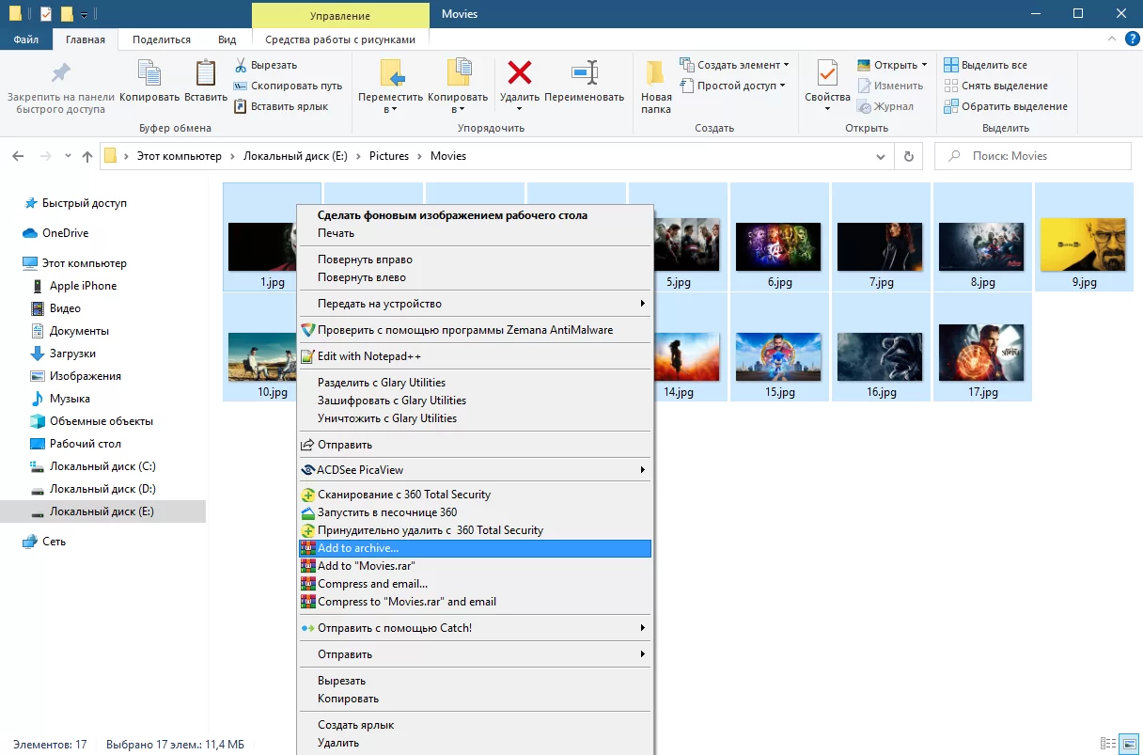The width and height of the screenshot is (1143, 755).
Task: Select Быстрый доступ in the sidebar
Action: coord(75,203)
